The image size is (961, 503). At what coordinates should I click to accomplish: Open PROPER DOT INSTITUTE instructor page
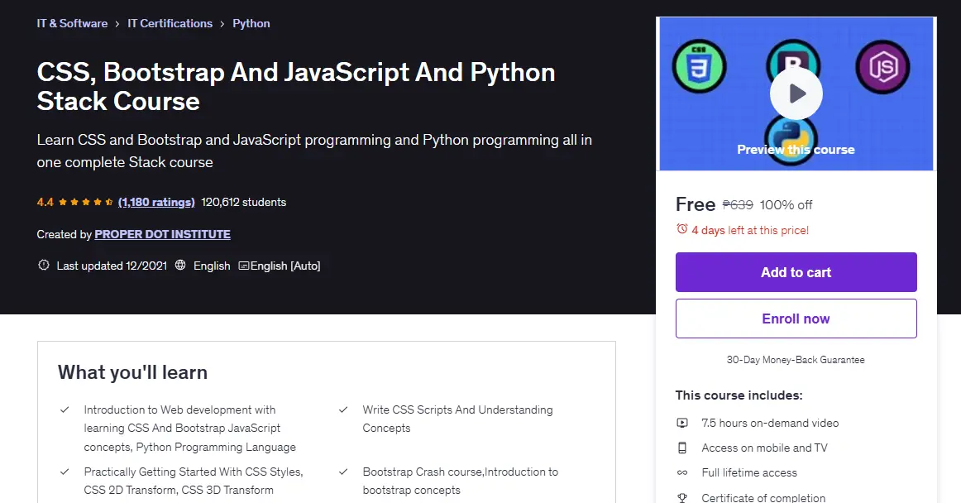pos(162,233)
